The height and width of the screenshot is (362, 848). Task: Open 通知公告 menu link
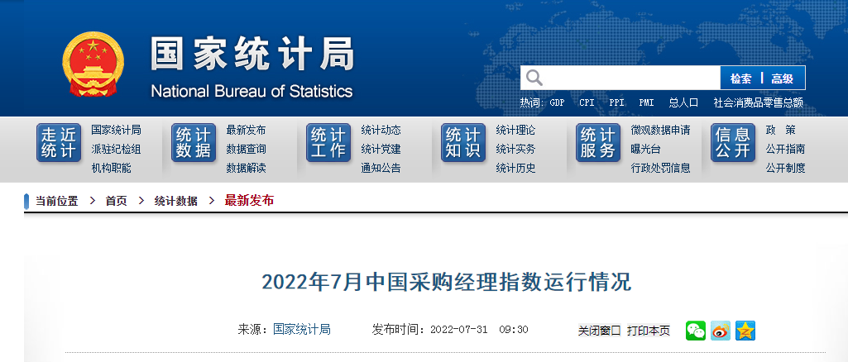pyautogui.click(x=381, y=168)
